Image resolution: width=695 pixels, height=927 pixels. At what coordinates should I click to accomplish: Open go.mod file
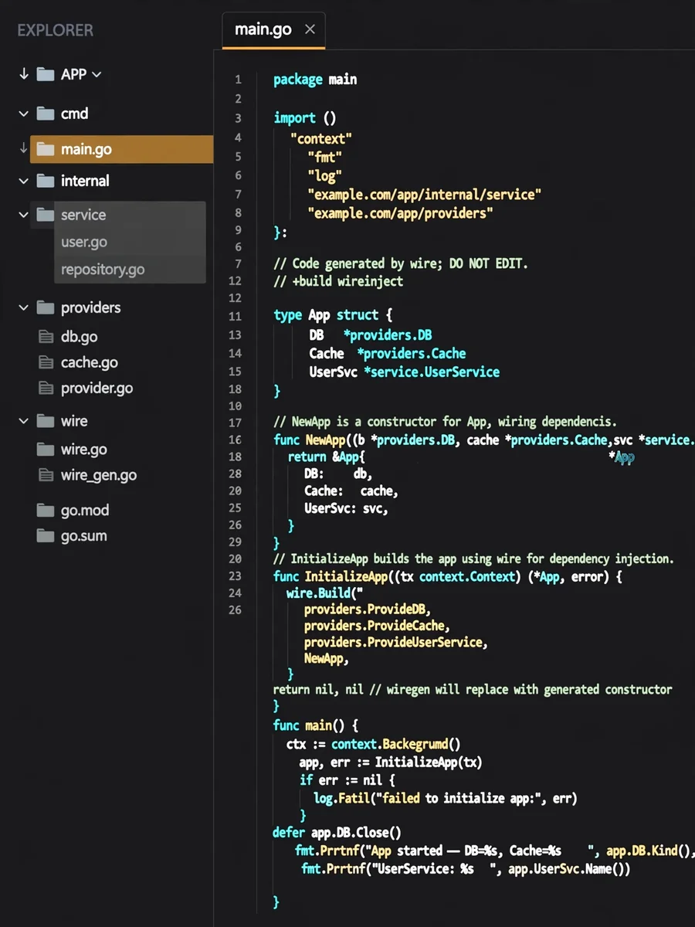[85, 511]
